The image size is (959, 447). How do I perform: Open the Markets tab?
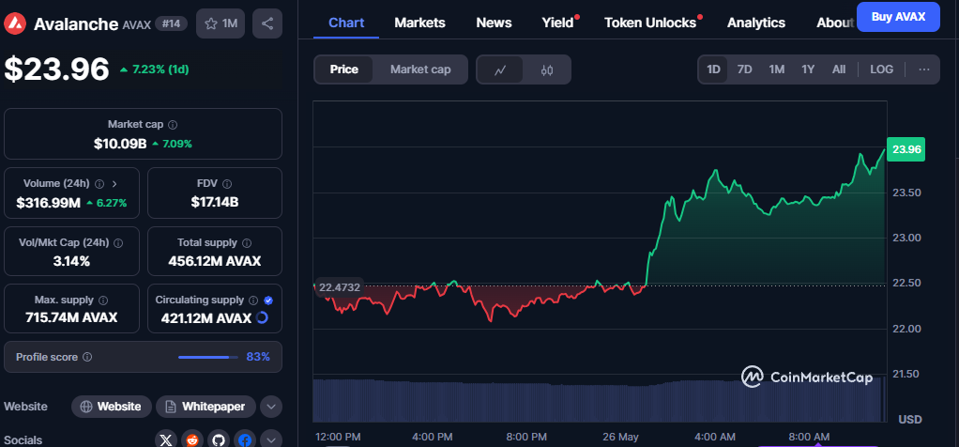[x=419, y=23]
